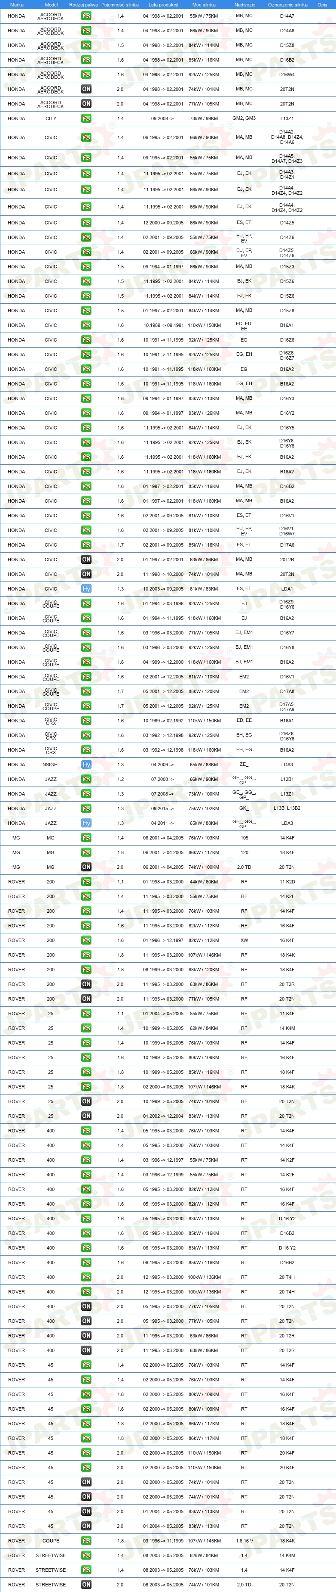Click the ZE_ body code cell
This screenshot has height=1592, width=336.
244,765
